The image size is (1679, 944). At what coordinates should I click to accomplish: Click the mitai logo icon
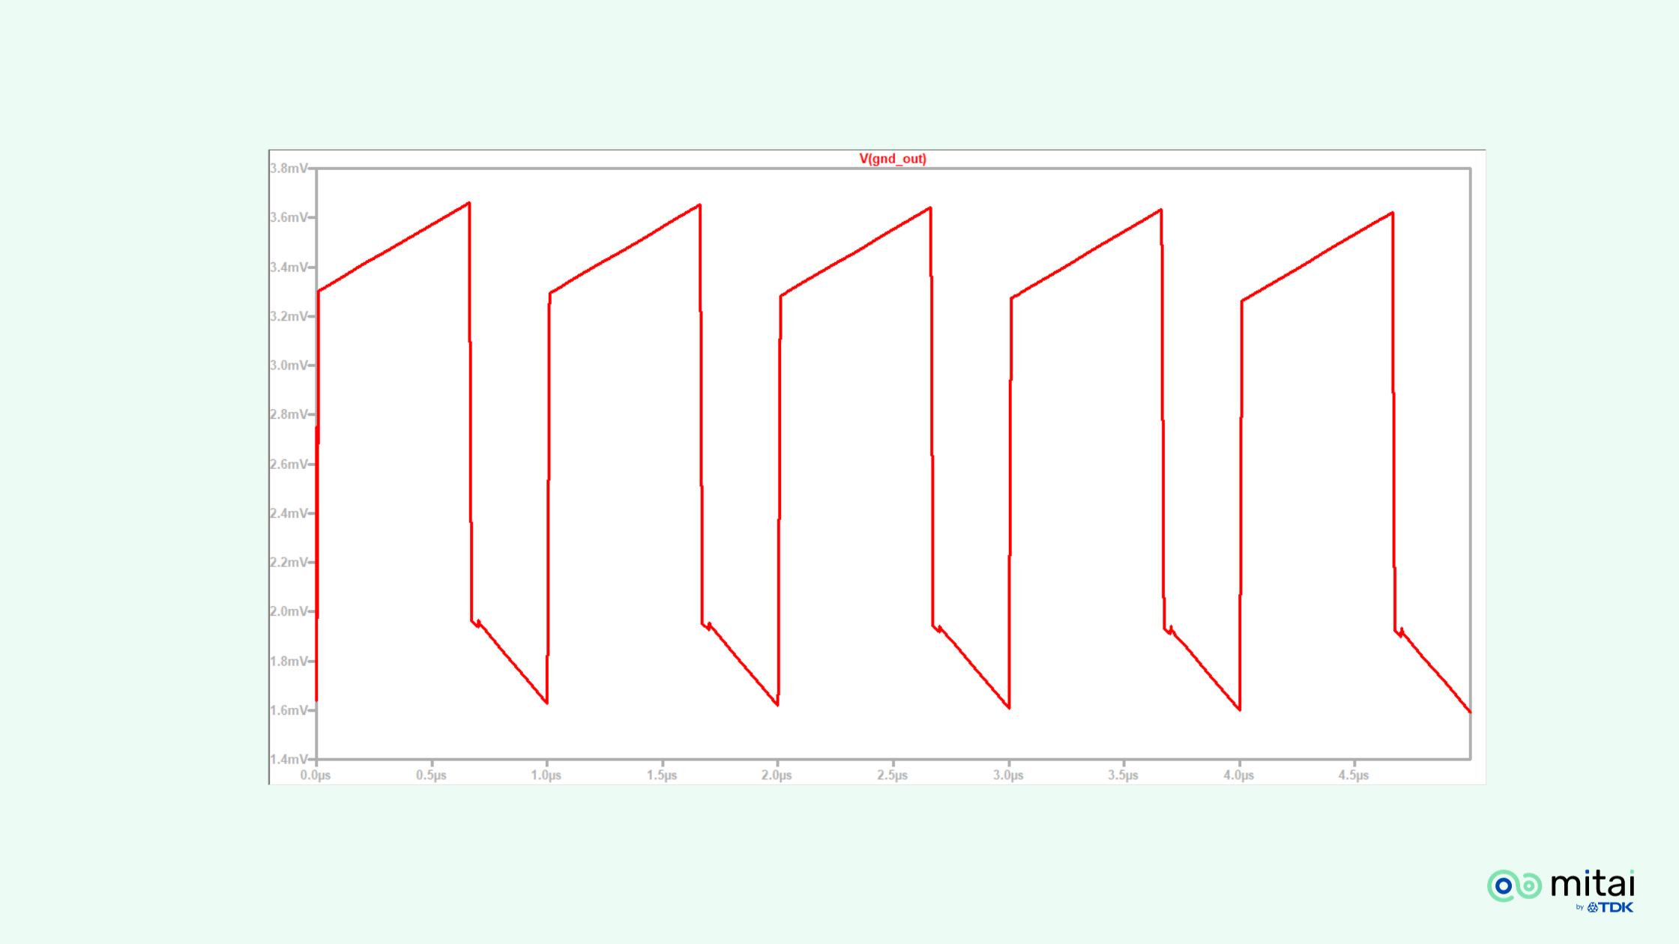point(1514,886)
